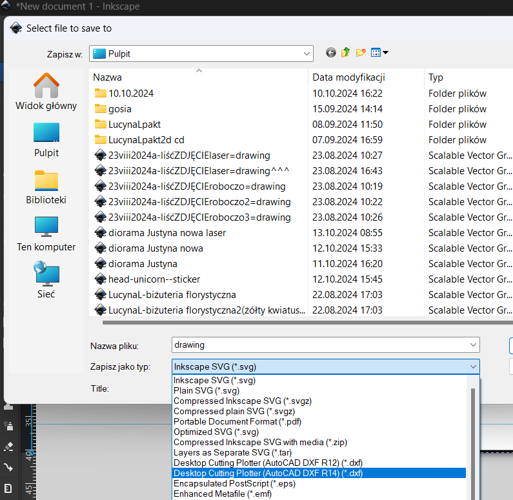Click date cell 13.10.2024 08:55
This screenshot has width=513, height=500.
click(347, 233)
